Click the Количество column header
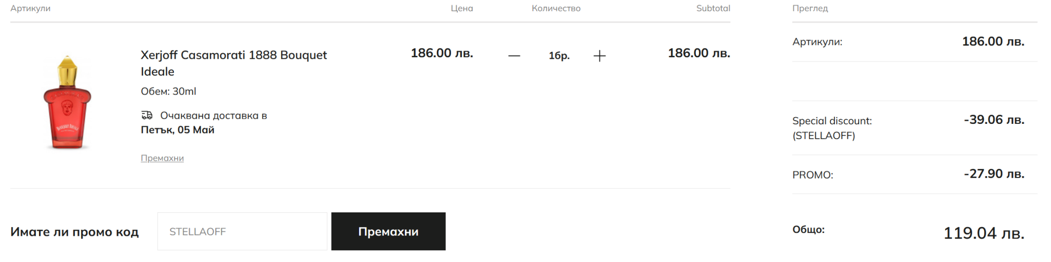Screen dimensions: 1051x262 click(x=556, y=8)
